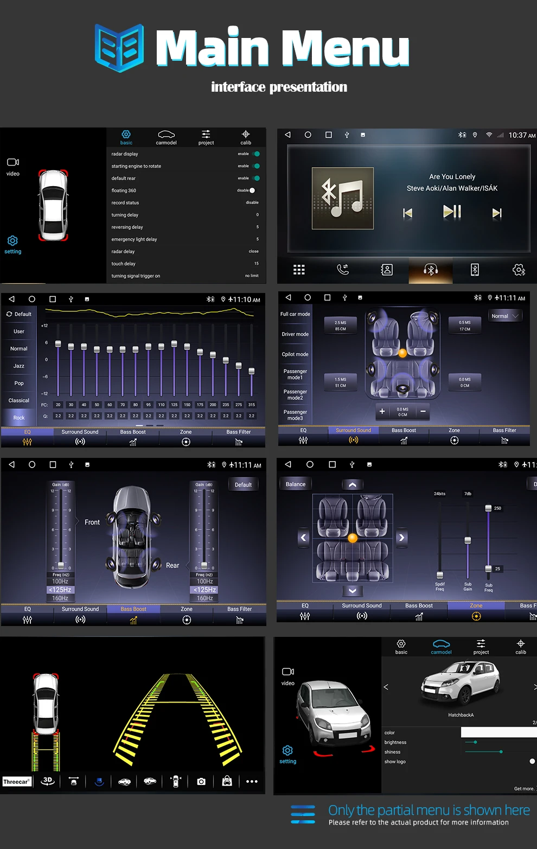This screenshot has width=537, height=849.
Task: Open the Normal dropdown in Surround Sound screen
Action: [505, 316]
